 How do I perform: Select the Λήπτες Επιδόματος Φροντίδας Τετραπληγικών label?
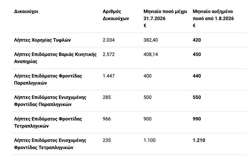[x=48, y=122]
